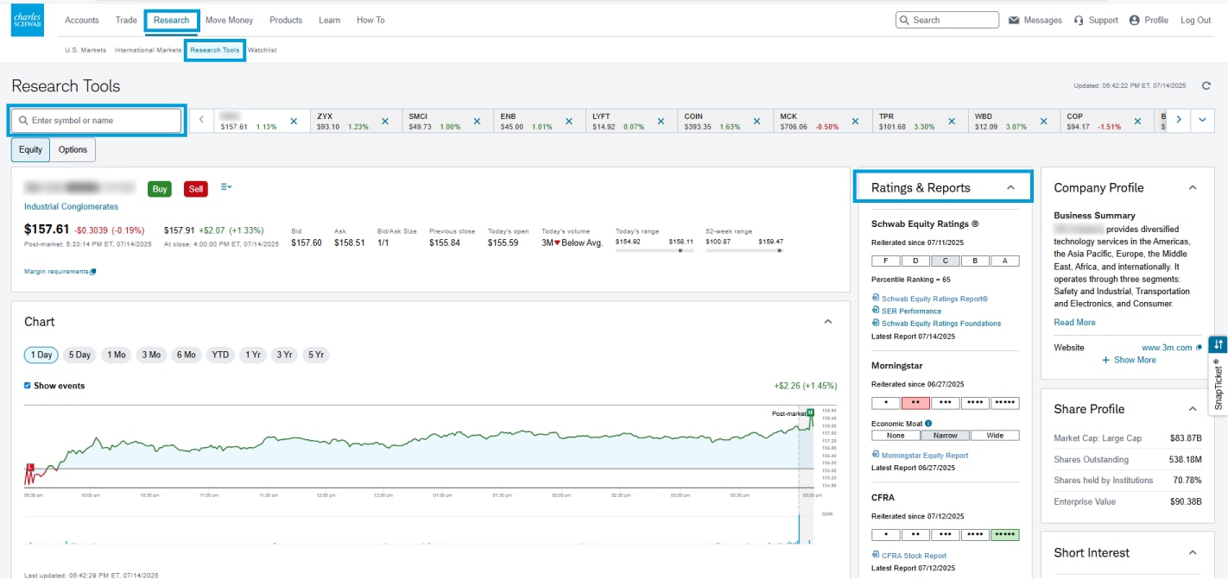Click the L event marker on chart
The width and height of the screenshot is (1228, 579).
click(x=30, y=467)
